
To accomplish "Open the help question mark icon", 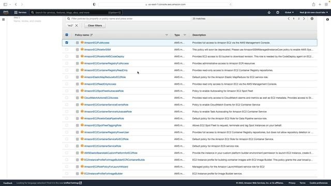I will click(x=278, y=12).
